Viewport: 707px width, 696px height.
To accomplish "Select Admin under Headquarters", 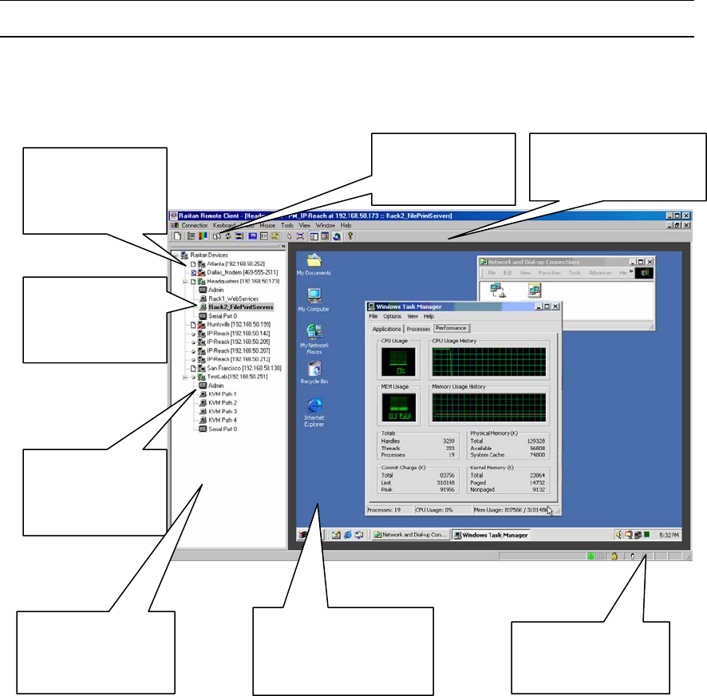I will [x=216, y=290].
